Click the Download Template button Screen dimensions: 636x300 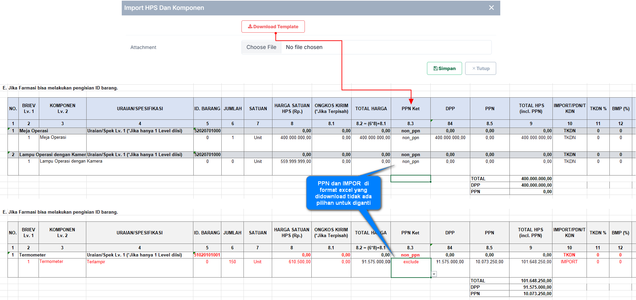pos(273,27)
